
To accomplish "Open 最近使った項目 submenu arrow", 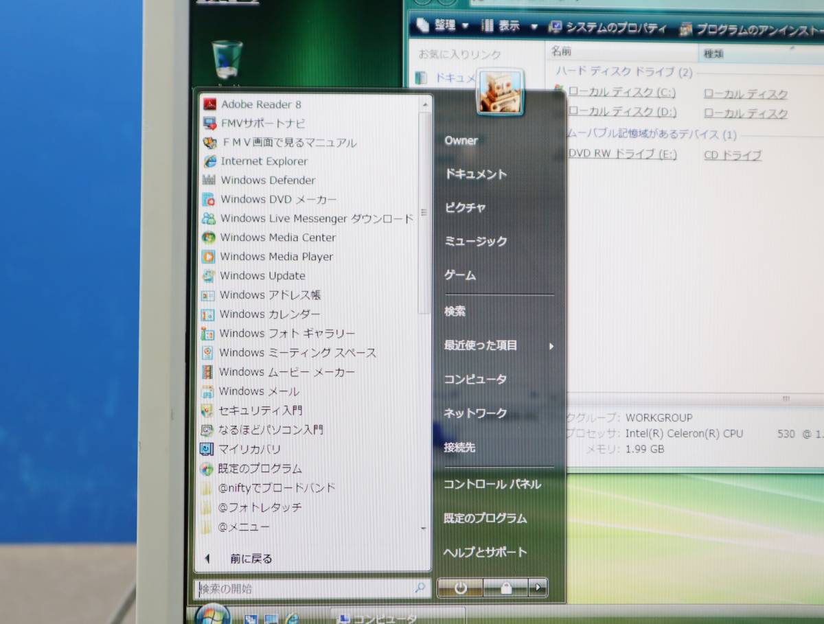I will (x=551, y=346).
